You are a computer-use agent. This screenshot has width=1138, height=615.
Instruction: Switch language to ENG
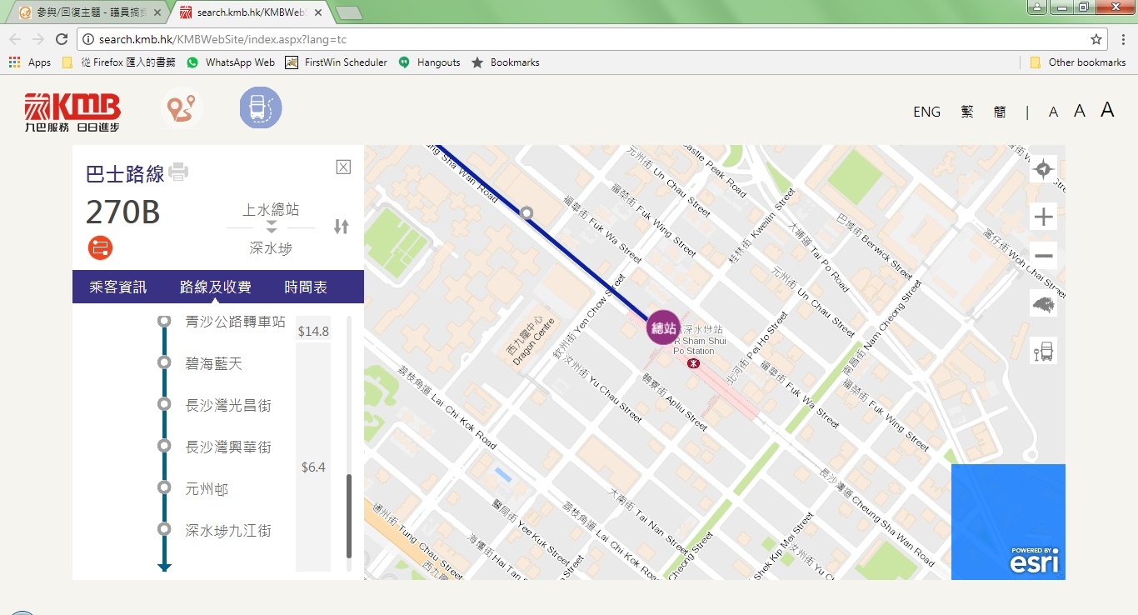(926, 112)
